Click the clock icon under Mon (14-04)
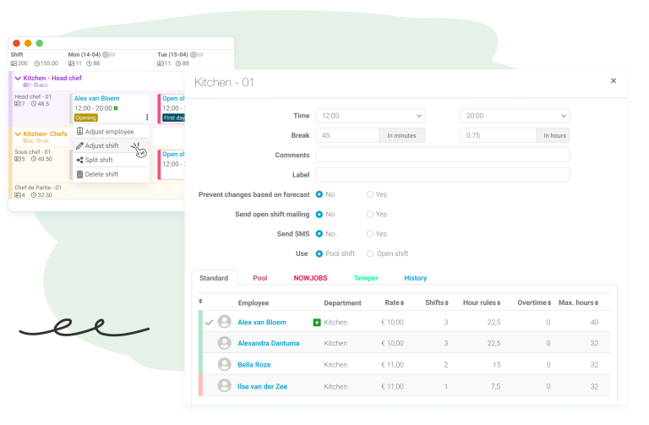Viewport: 649px width, 425px height. point(89,63)
